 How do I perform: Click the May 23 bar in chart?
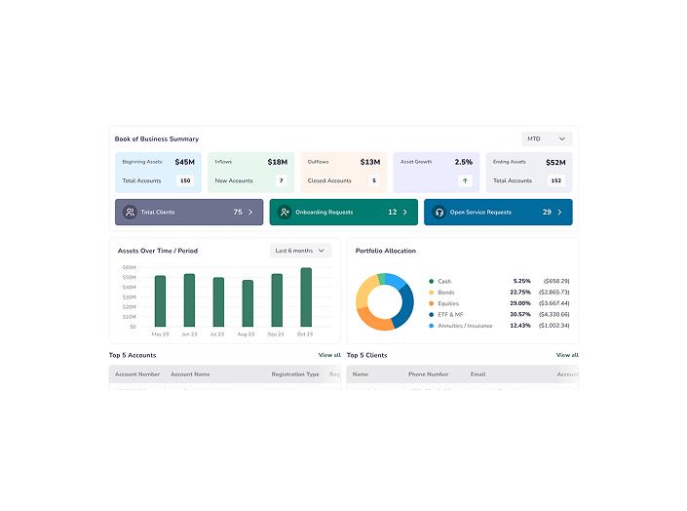[160, 301]
